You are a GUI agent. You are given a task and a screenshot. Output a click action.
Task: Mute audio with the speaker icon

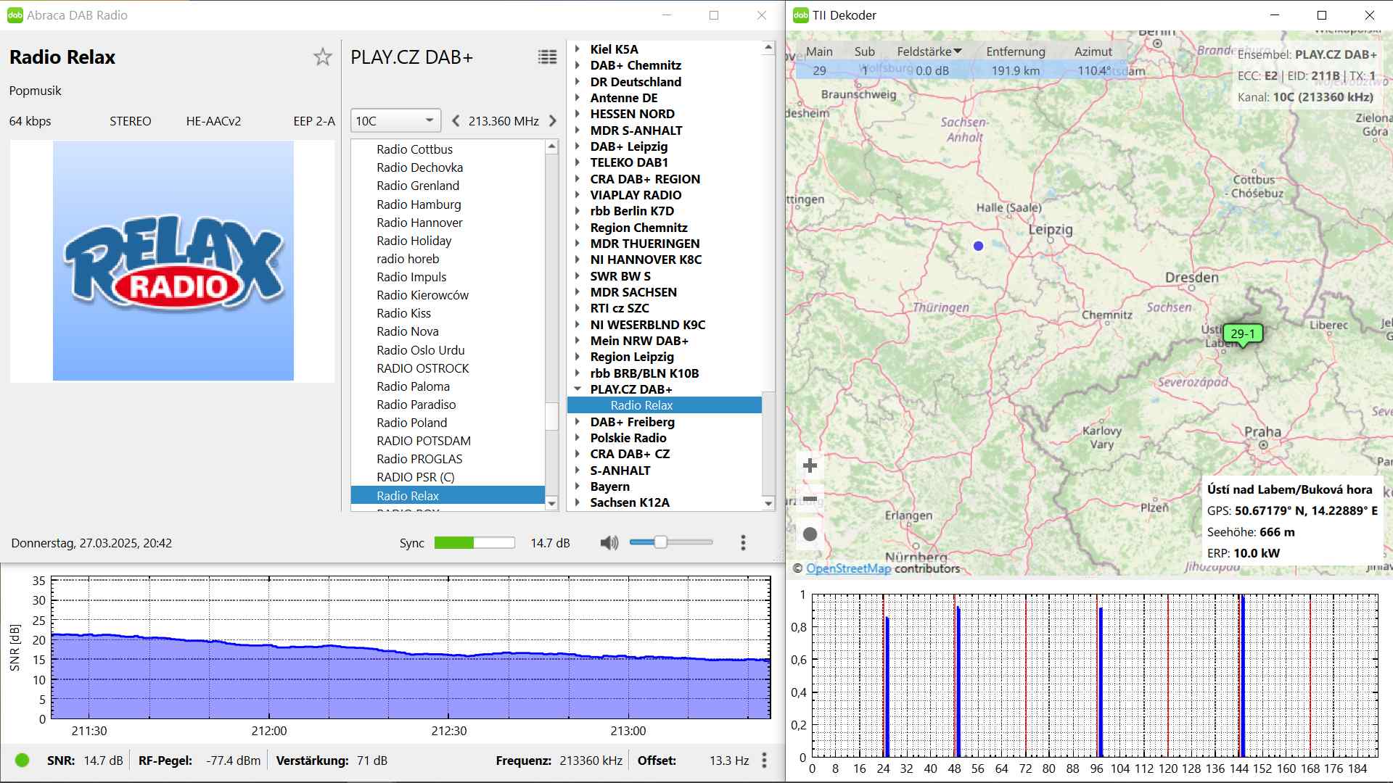609,543
